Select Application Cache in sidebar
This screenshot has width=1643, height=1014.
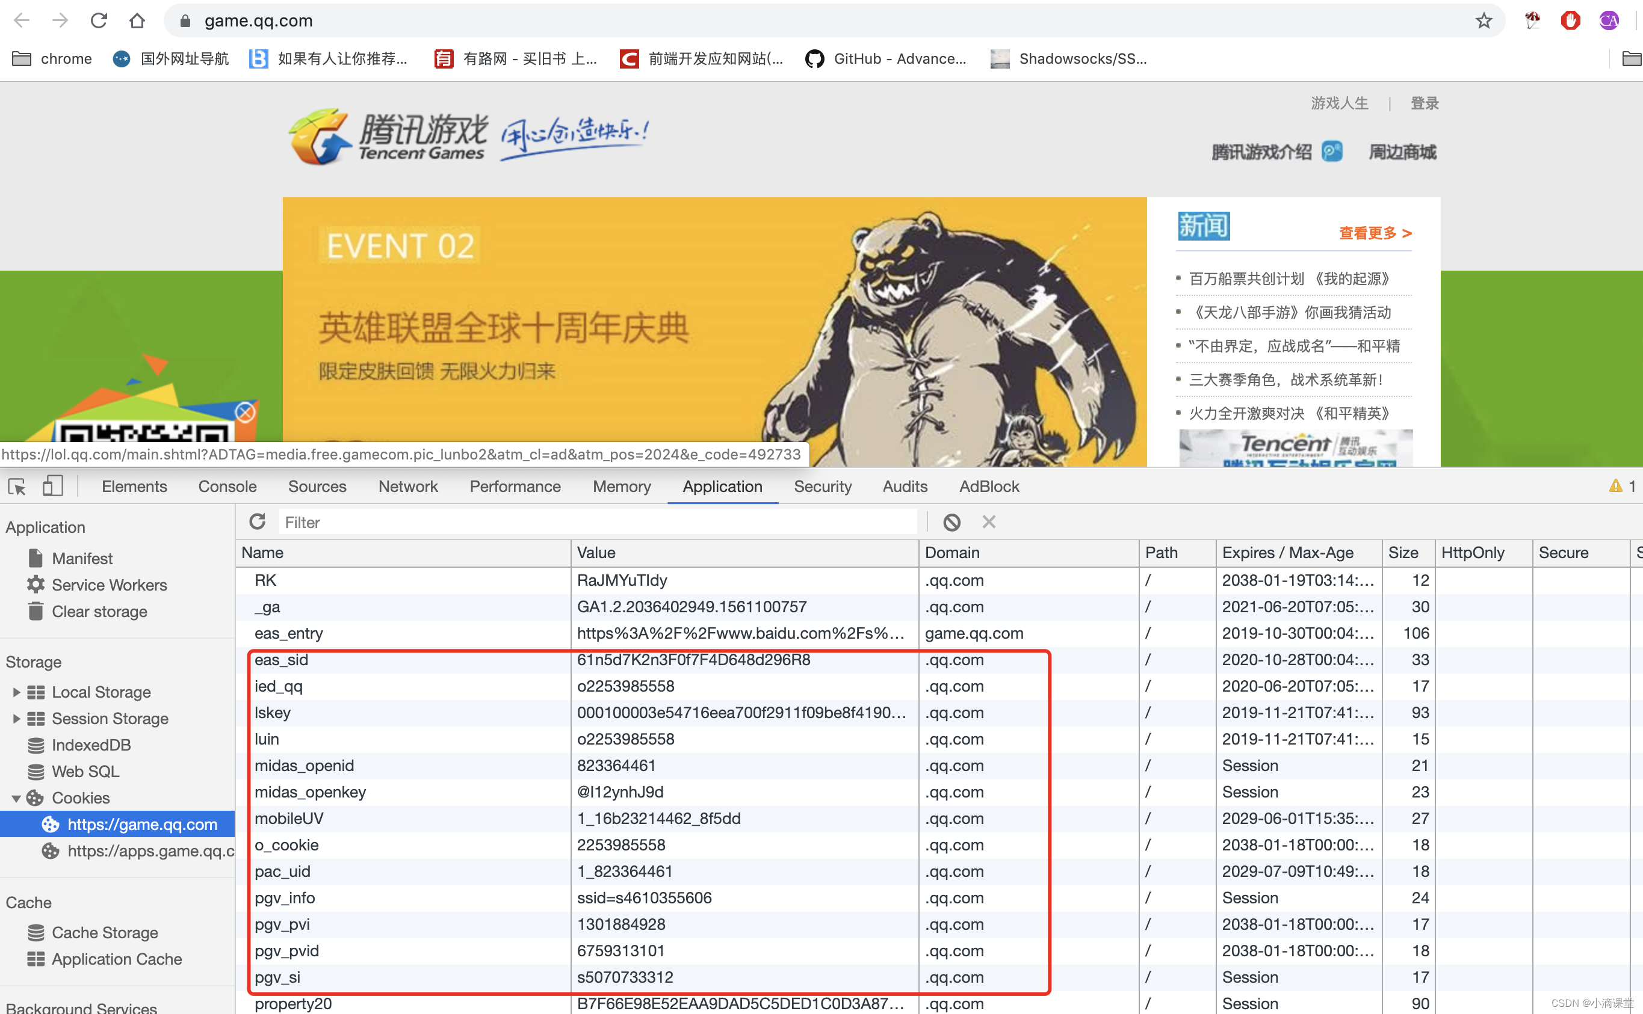117,959
